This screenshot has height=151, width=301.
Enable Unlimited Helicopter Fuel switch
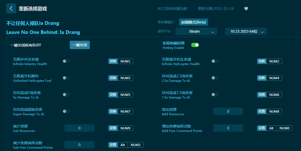coord(66,78)
